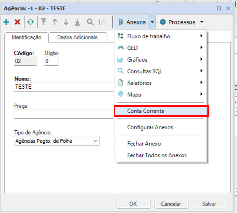Refresh the record with the circular arrows icon
The height and width of the screenshot is (213, 237).
[31, 22]
